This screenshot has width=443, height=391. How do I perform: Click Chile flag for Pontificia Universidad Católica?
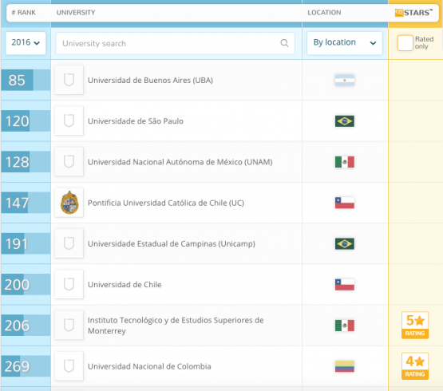(x=344, y=203)
